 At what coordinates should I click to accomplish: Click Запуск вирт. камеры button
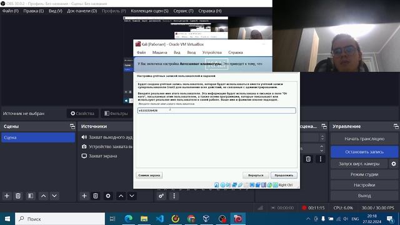pos(359,164)
